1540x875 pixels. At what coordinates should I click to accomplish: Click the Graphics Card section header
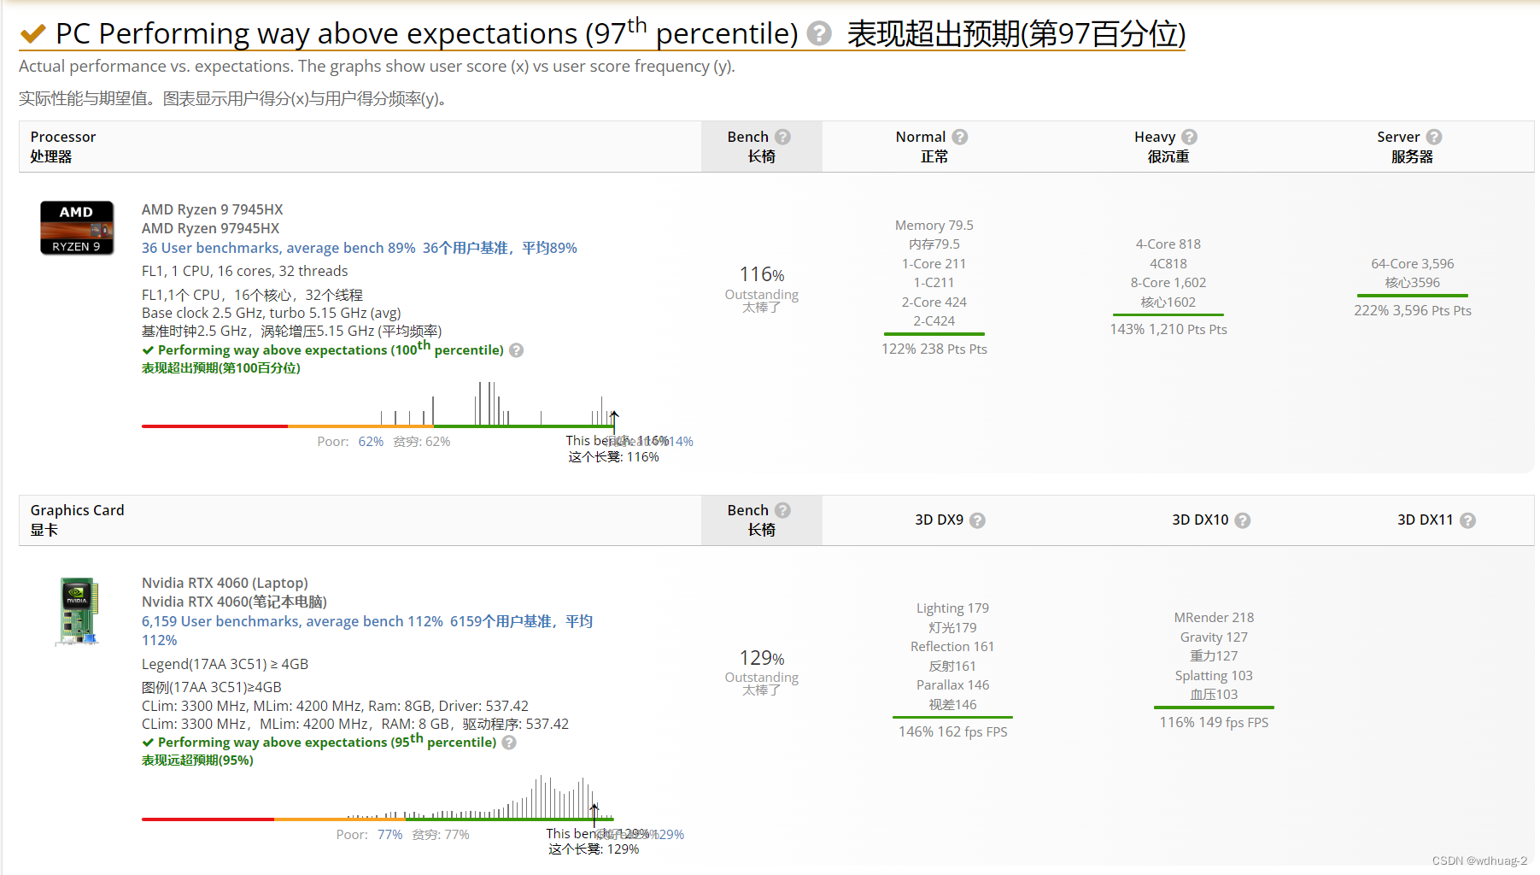tap(78, 510)
